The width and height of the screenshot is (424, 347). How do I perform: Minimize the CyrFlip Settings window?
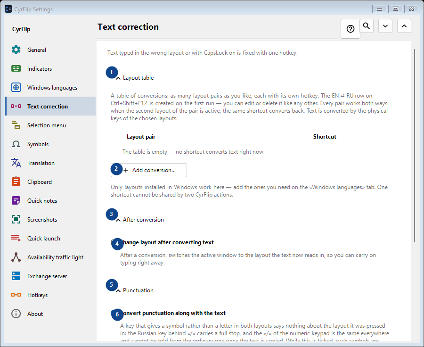pos(379,9)
